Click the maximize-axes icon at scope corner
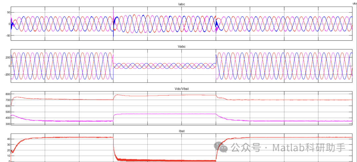Viewport: 357px width, 162px height. pyautogui.click(x=354, y=4)
